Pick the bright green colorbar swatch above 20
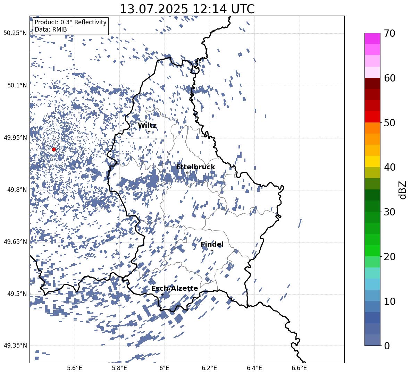Viewport: 411px width, 375px height. 372,250
